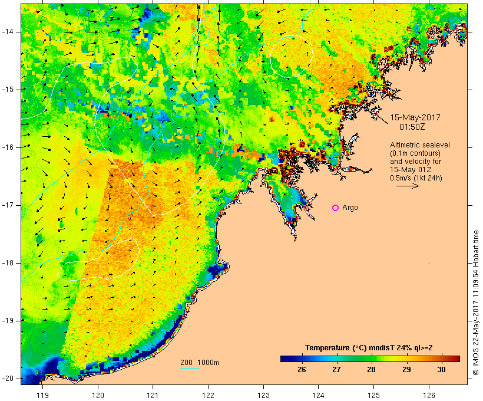Click the latitude axis label -15
Viewport: 483px width, 401px height.
pos(8,90)
